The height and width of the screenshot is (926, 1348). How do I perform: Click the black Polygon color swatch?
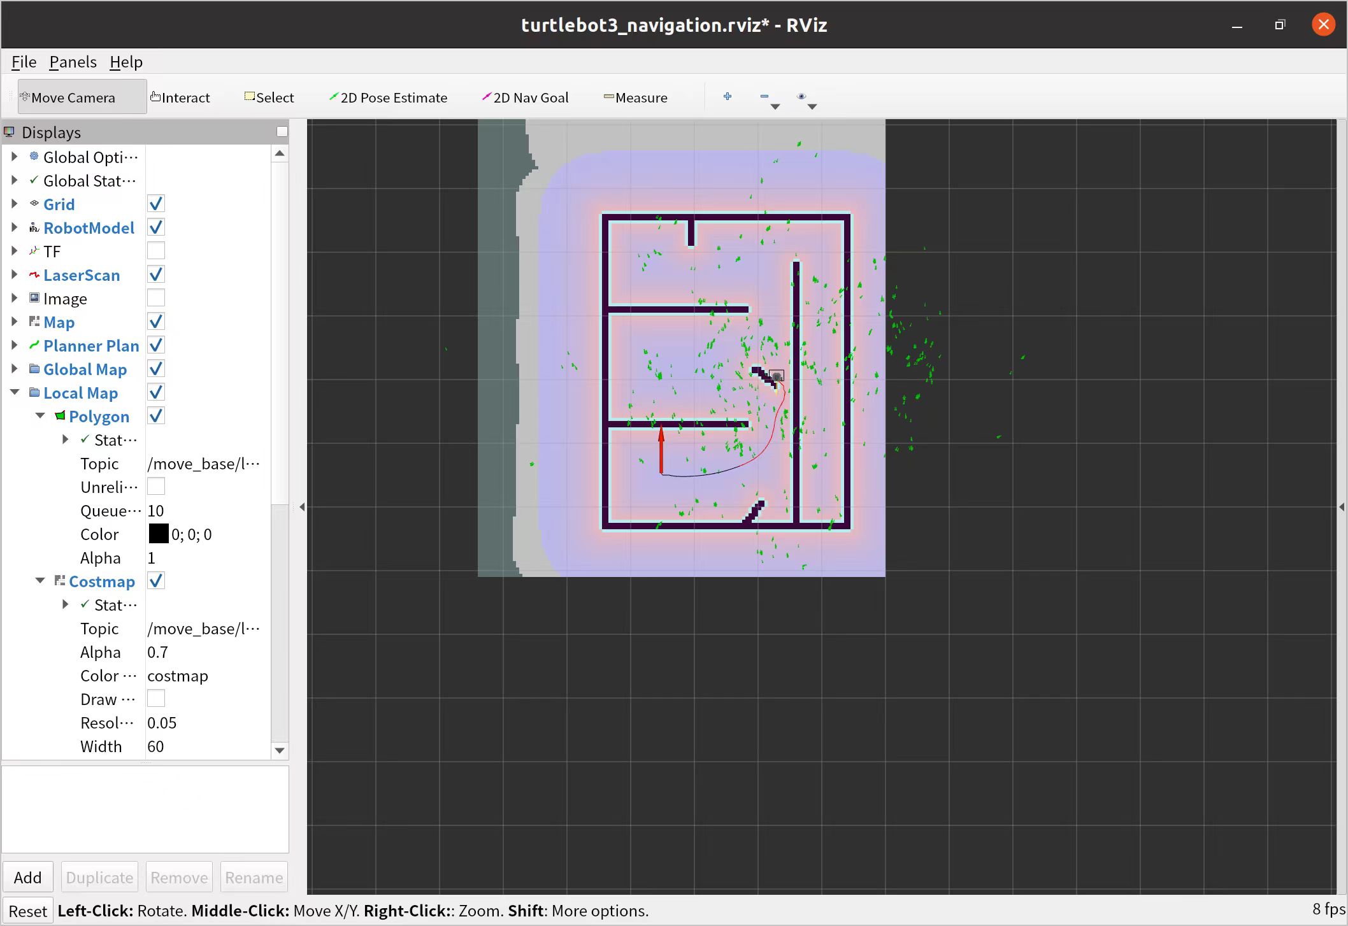(x=158, y=534)
